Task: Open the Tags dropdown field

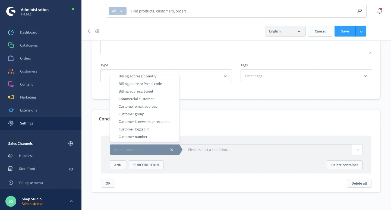Action: [306, 76]
